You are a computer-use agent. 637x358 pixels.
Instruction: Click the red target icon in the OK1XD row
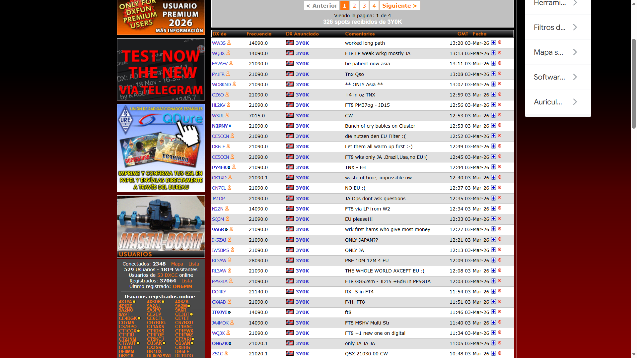[500, 177]
